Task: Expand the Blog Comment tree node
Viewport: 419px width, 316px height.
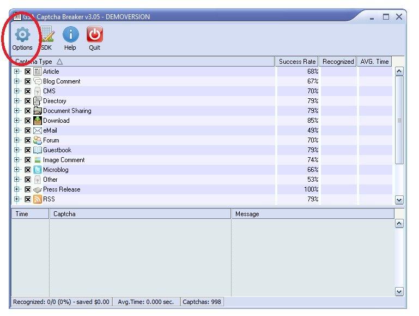Action: point(16,81)
